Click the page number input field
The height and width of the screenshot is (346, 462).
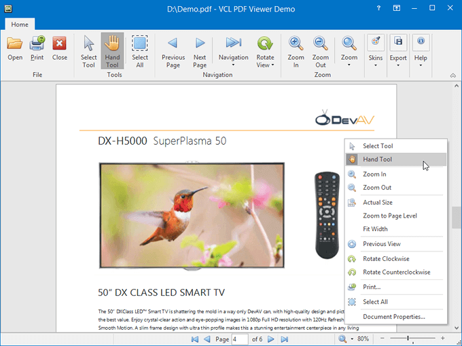(240, 339)
